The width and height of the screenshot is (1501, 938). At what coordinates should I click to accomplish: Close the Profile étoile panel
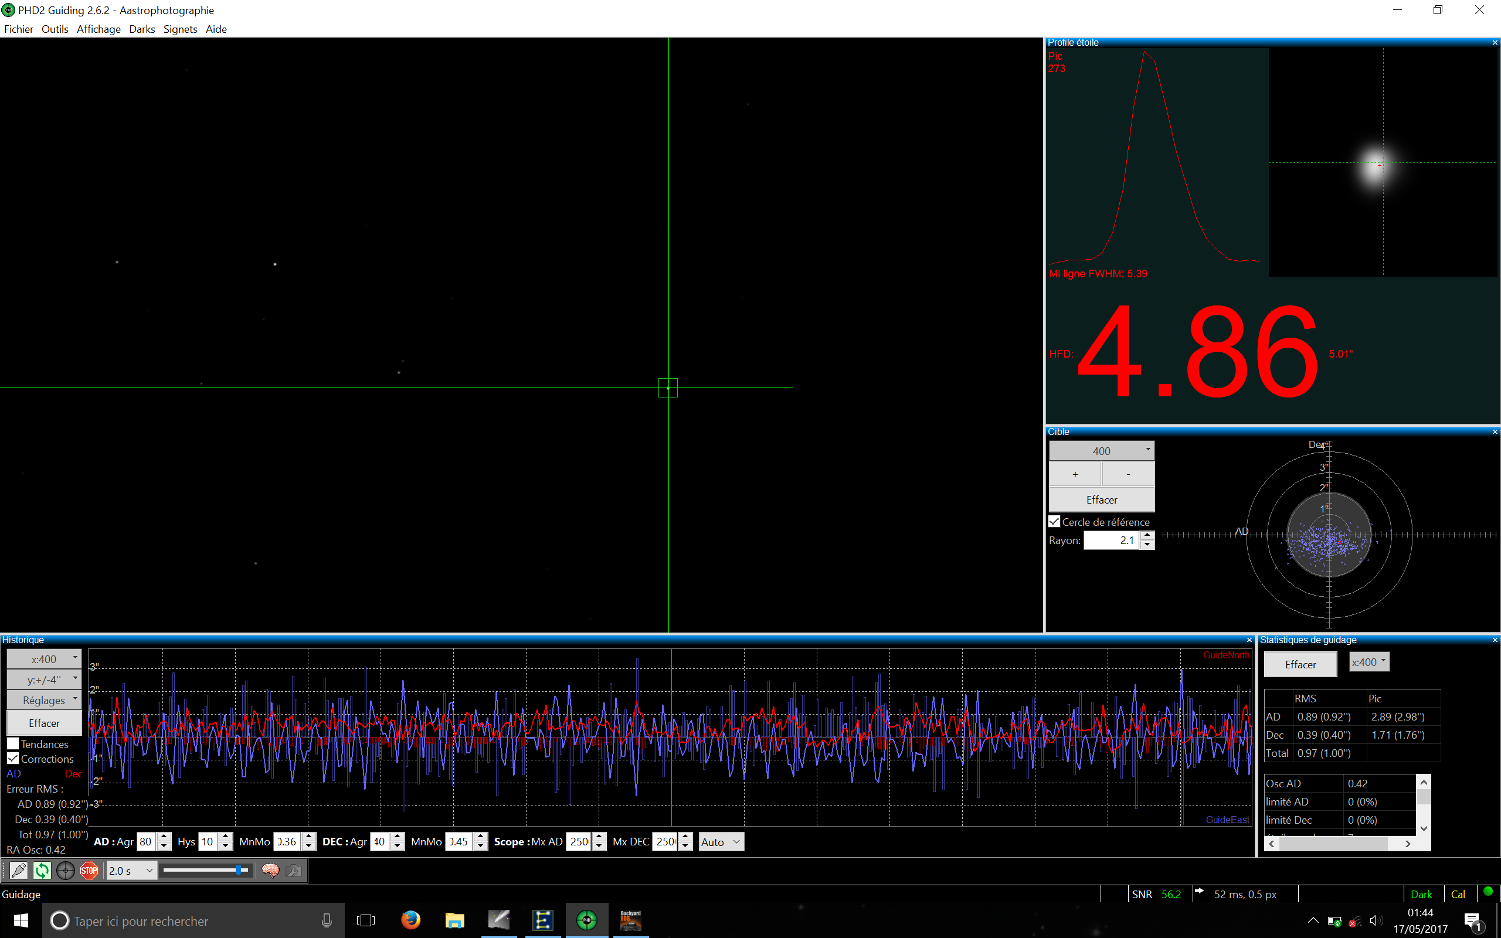pyautogui.click(x=1494, y=43)
